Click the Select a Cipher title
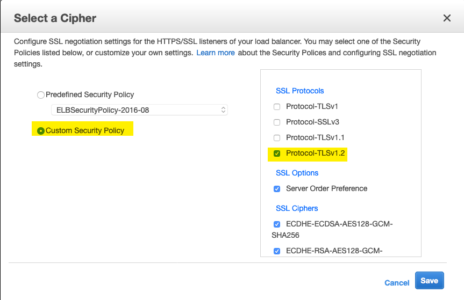The image size is (464, 300). tap(55, 18)
